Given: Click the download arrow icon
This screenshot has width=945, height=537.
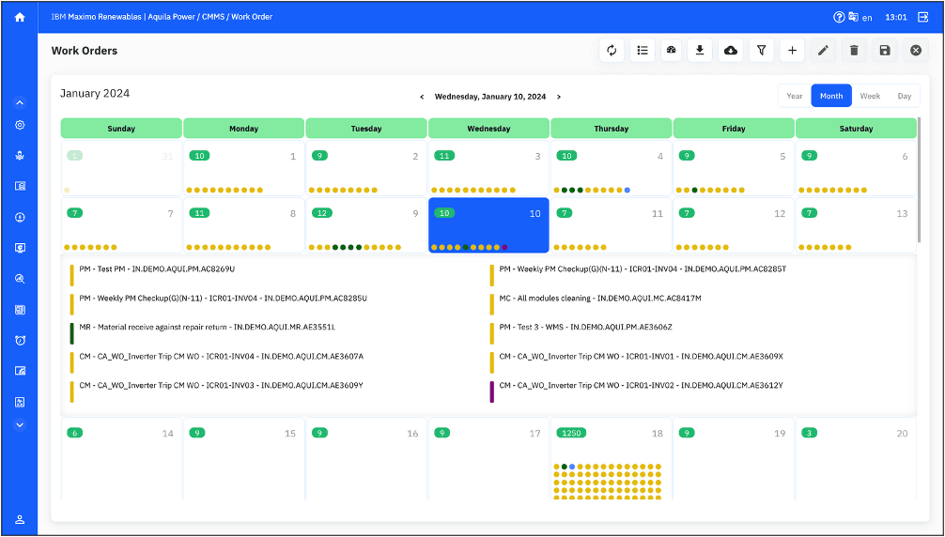Looking at the screenshot, I should (x=699, y=51).
